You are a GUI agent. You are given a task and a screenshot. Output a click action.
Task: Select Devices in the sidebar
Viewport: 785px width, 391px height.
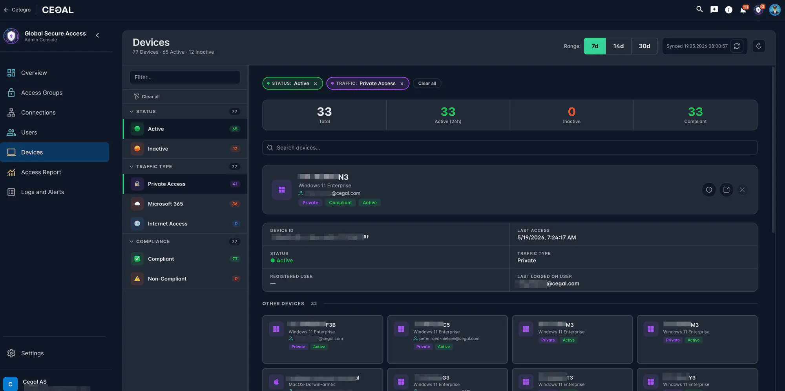coord(55,152)
